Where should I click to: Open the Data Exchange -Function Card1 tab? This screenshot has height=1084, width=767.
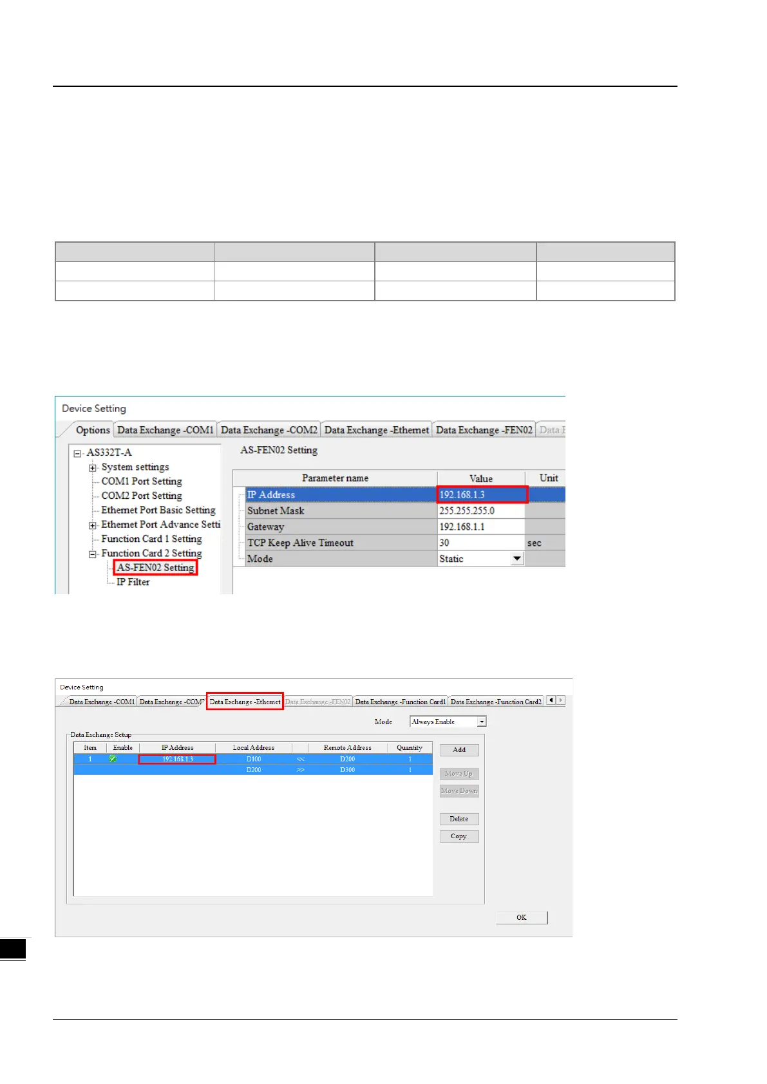(x=400, y=702)
